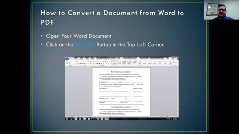
Task: Click the Paste clipboard icon in ribbon
Action: [67, 62]
